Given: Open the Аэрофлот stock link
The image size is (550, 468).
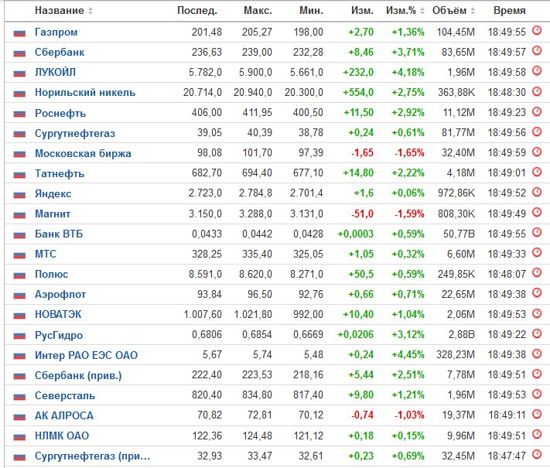Looking at the screenshot, I should click(x=60, y=295).
